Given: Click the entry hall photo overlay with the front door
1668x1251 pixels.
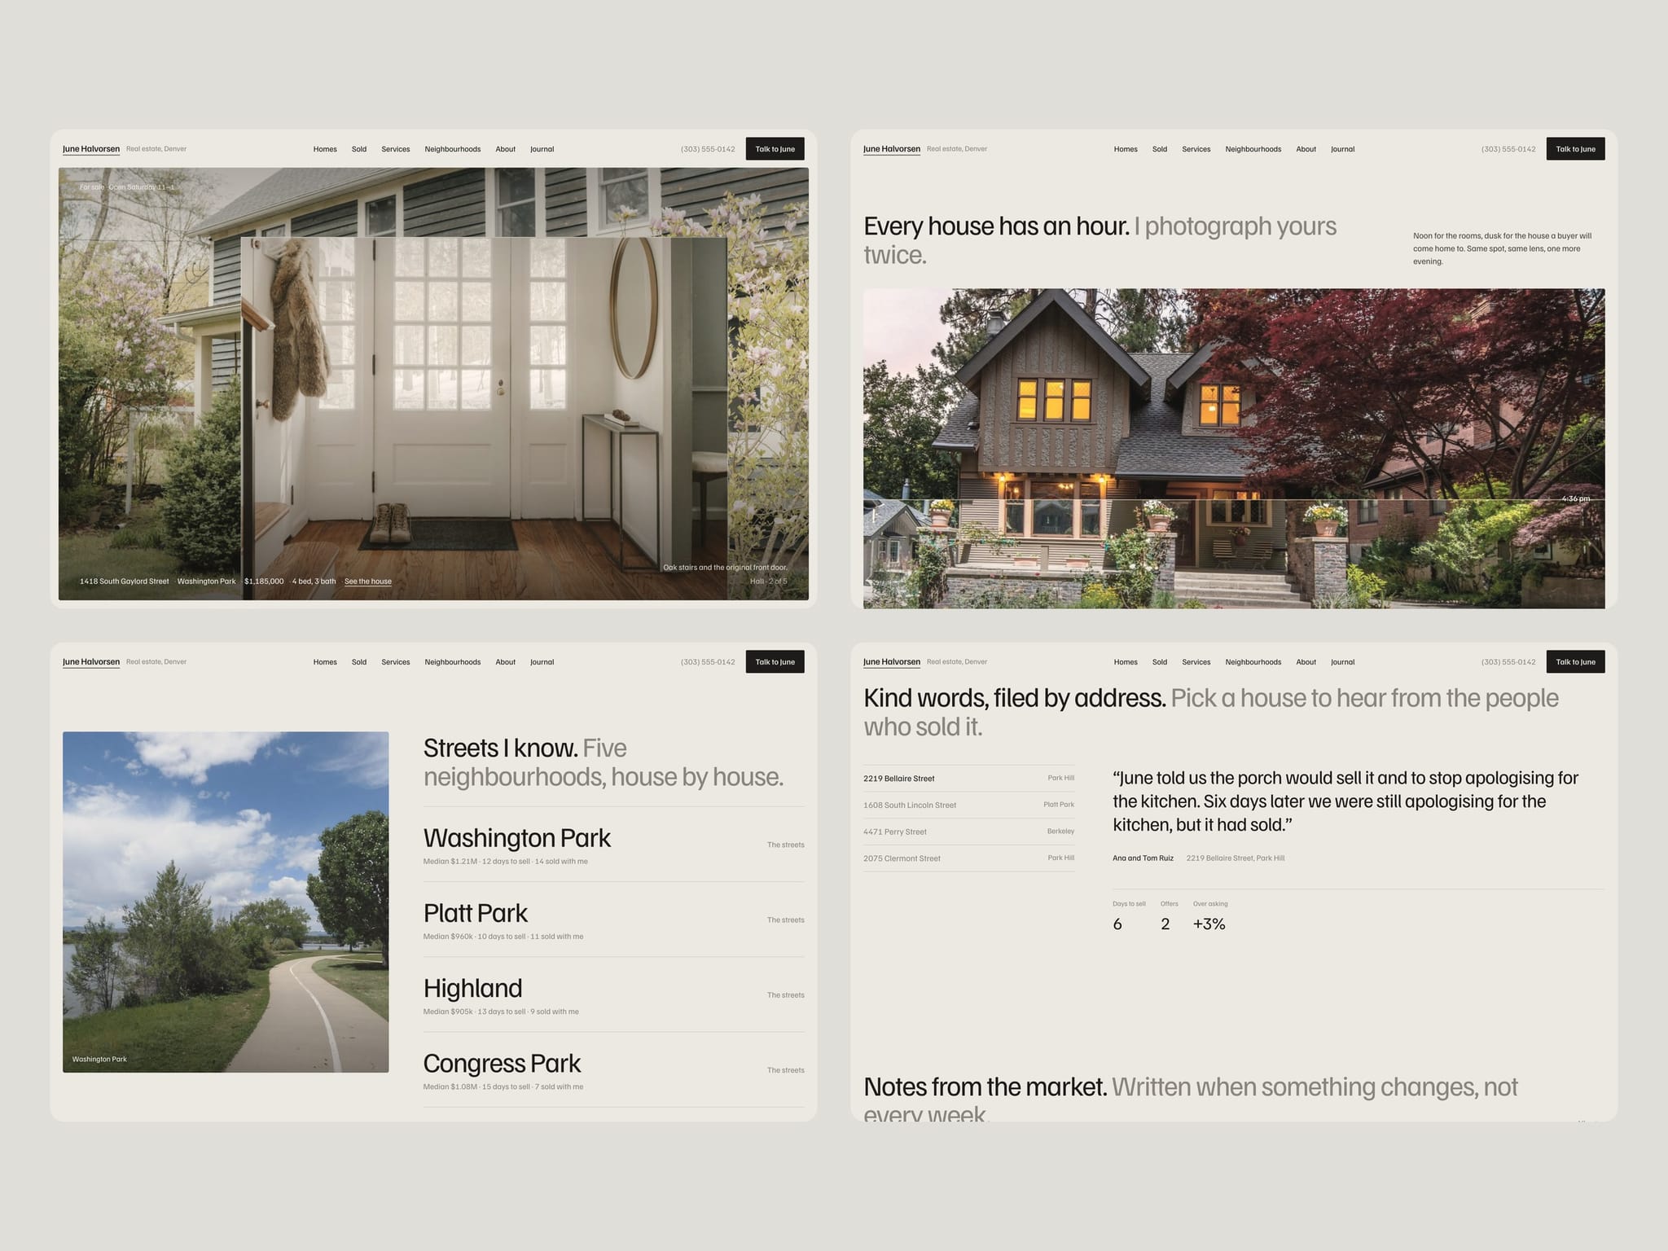Looking at the screenshot, I should click(485, 418).
